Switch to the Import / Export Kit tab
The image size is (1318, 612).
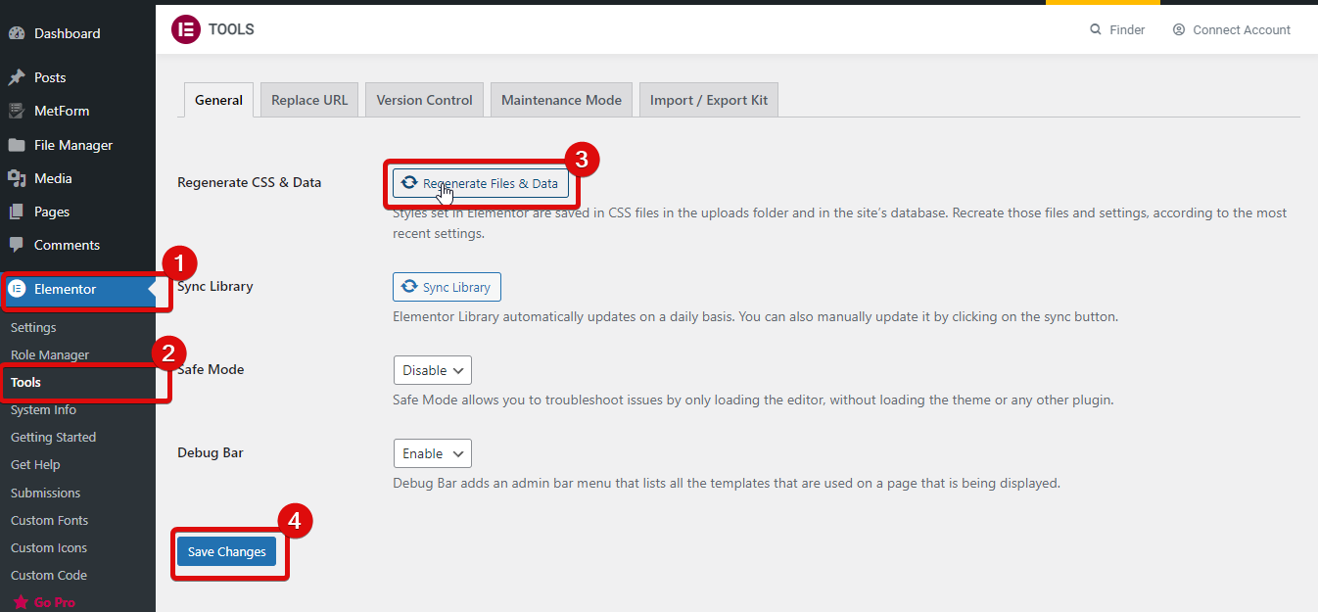point(708,99)
